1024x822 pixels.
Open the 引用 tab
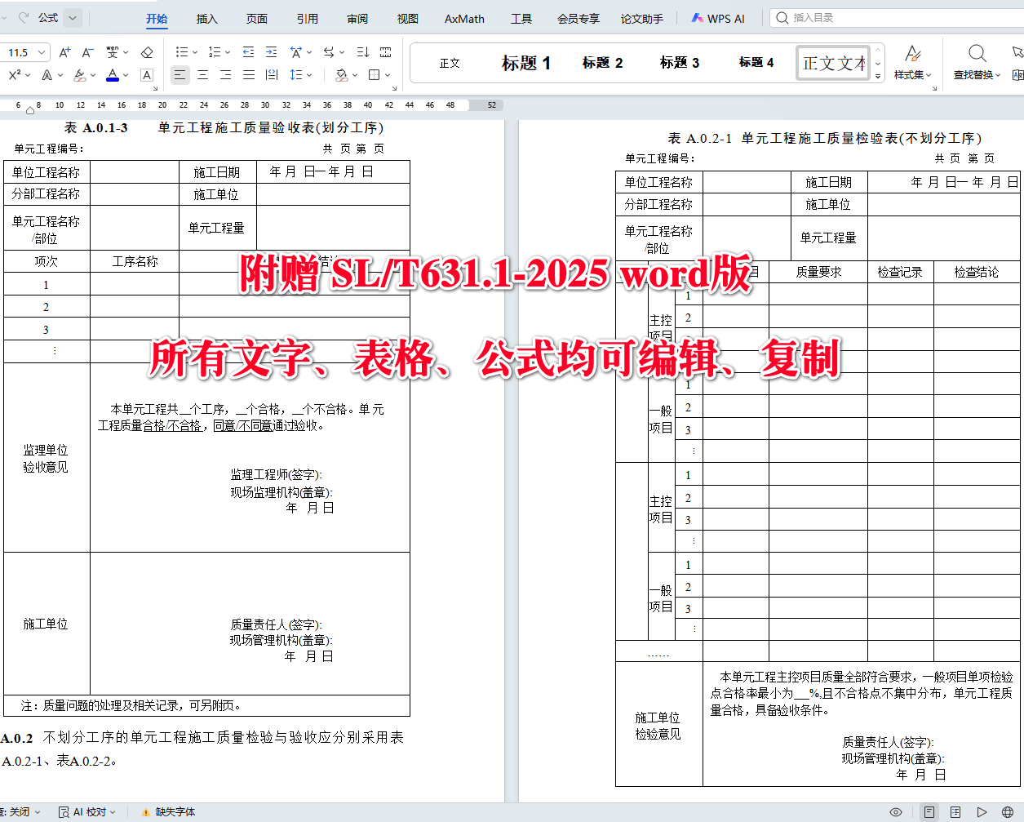pos(308,19)
